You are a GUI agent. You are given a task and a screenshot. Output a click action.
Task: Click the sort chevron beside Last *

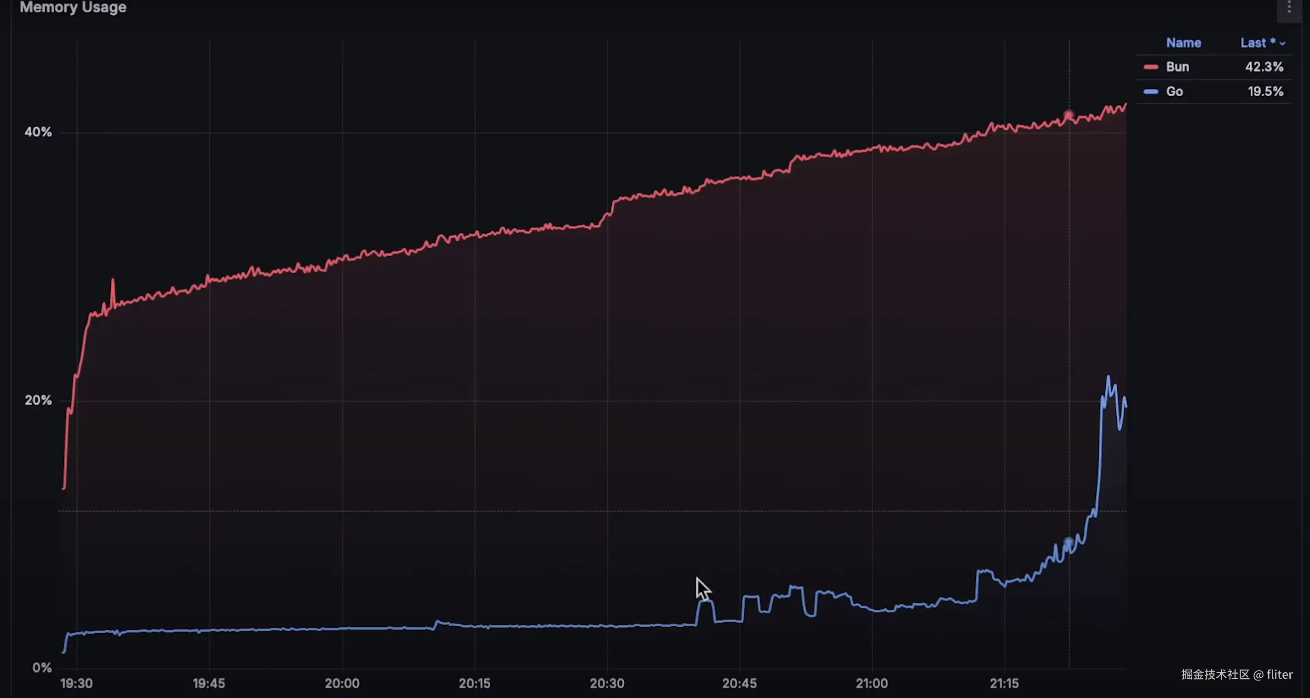coord(1282,44)
